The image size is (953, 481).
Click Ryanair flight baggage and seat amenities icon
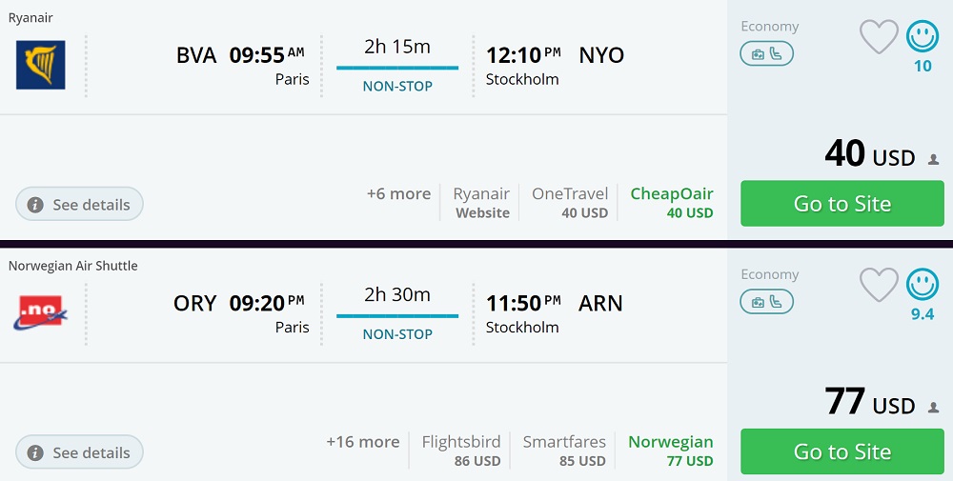point(766,54)
